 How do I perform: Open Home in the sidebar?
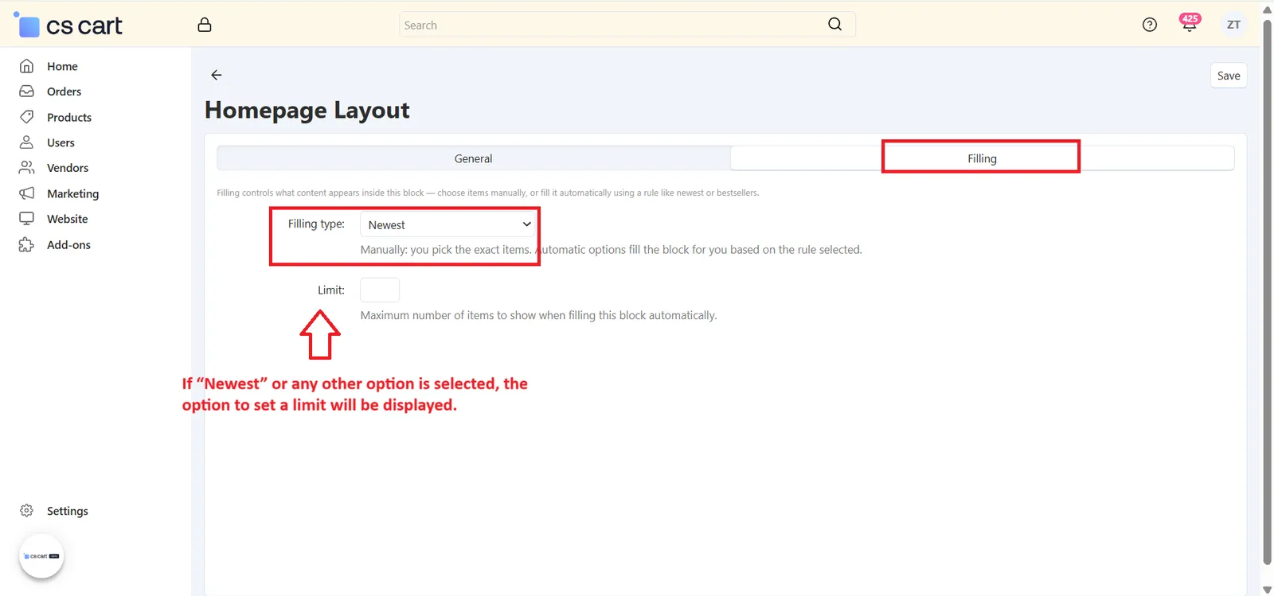coord(62,66)
